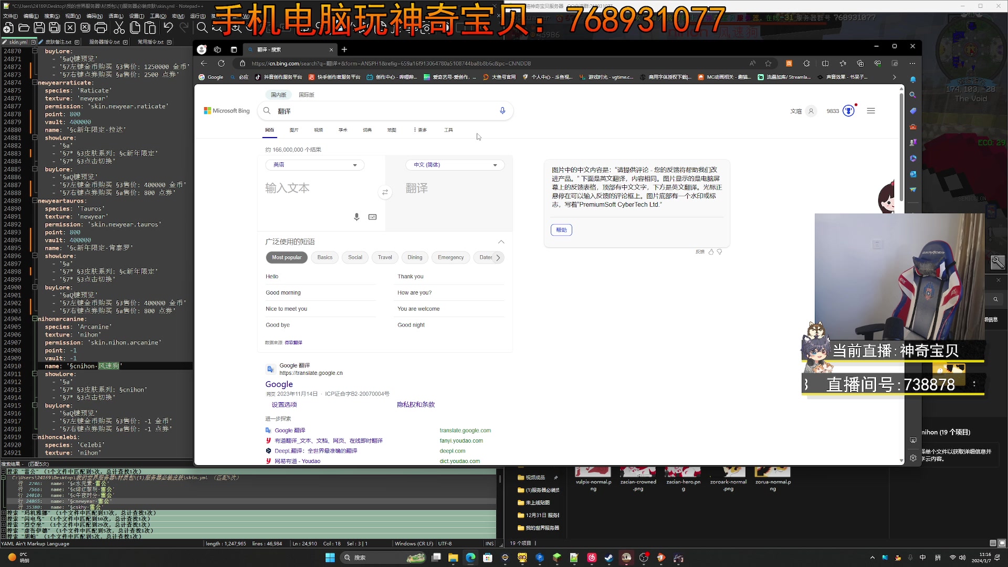The image size is (1008, 567).
Task: Click Copy icon in Notepad++ toolbar
Action: tap(135, 28)
